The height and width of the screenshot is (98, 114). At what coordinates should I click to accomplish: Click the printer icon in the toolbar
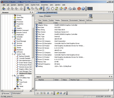(x=70, y=9)
